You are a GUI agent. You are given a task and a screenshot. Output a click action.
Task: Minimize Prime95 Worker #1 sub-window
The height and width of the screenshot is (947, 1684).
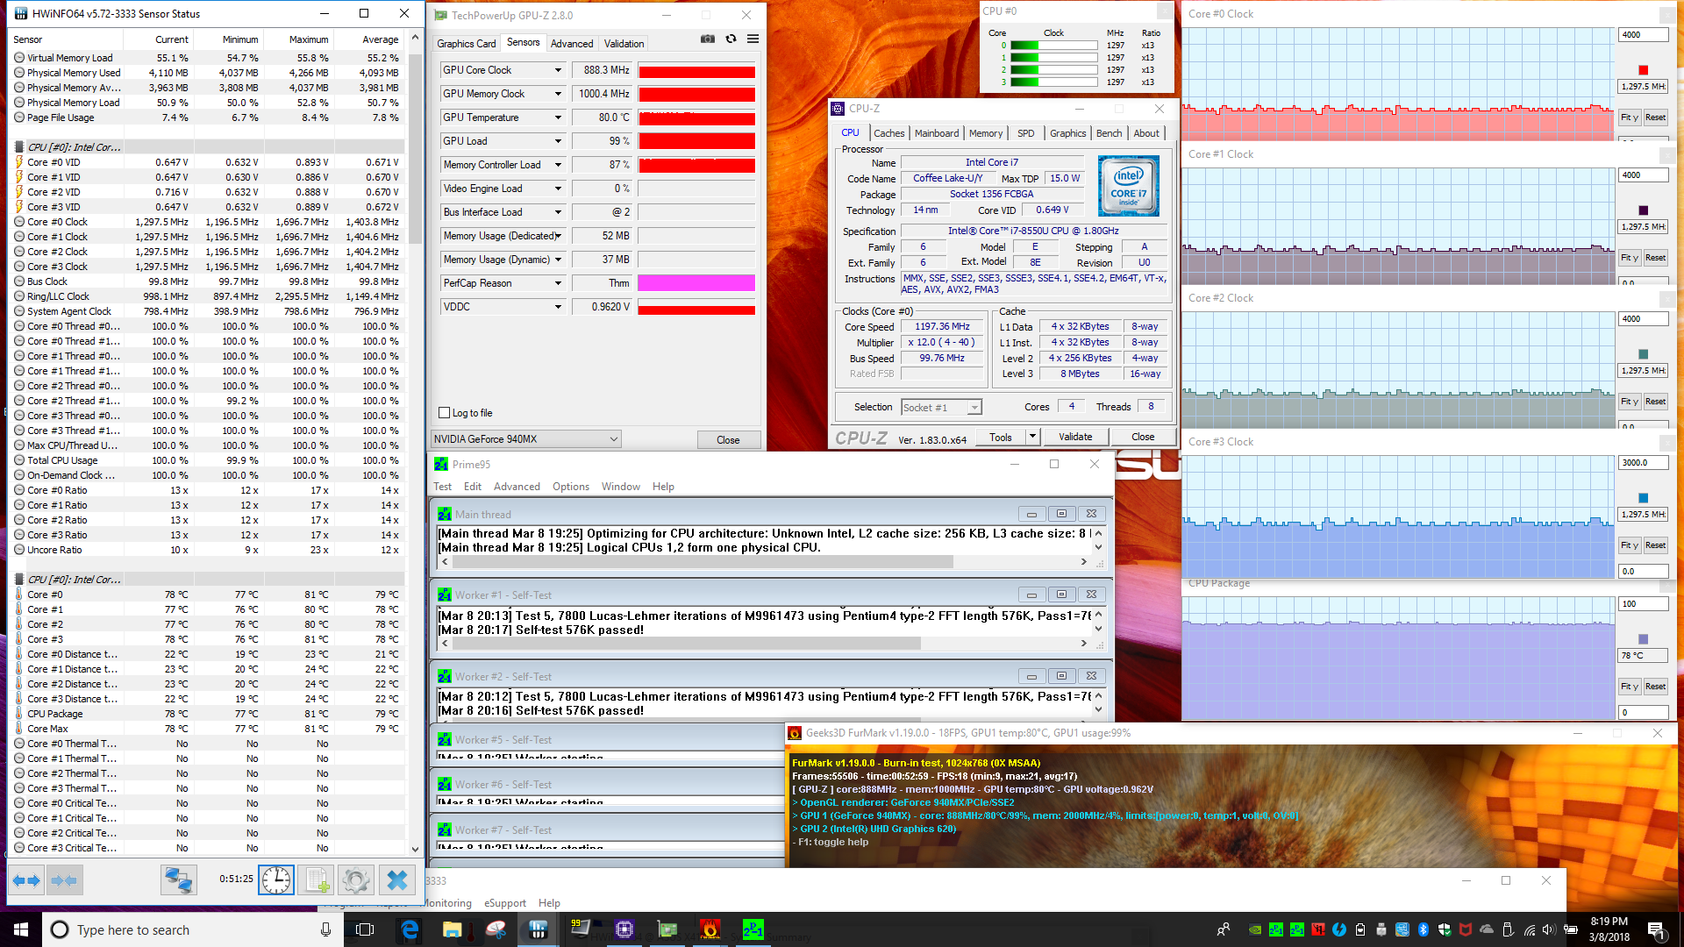pos(1031,595)
